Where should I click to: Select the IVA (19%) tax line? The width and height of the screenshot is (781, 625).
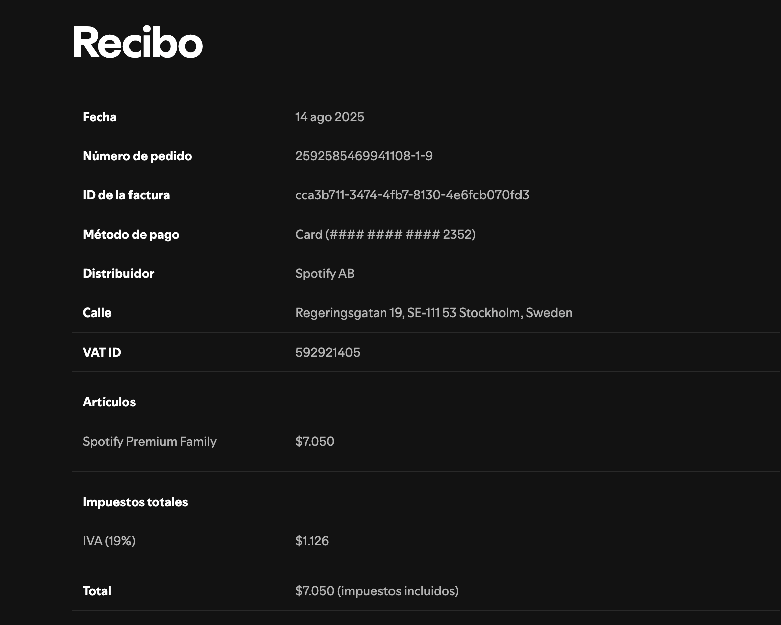click(x=109, y=541)
